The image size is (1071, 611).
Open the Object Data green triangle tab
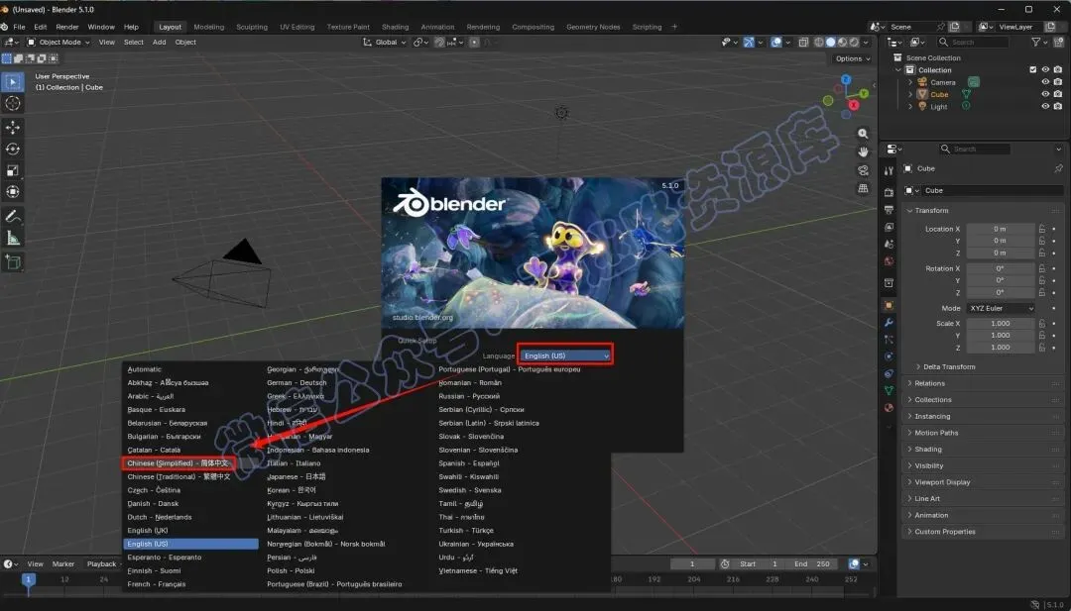[x=889, y=391]
